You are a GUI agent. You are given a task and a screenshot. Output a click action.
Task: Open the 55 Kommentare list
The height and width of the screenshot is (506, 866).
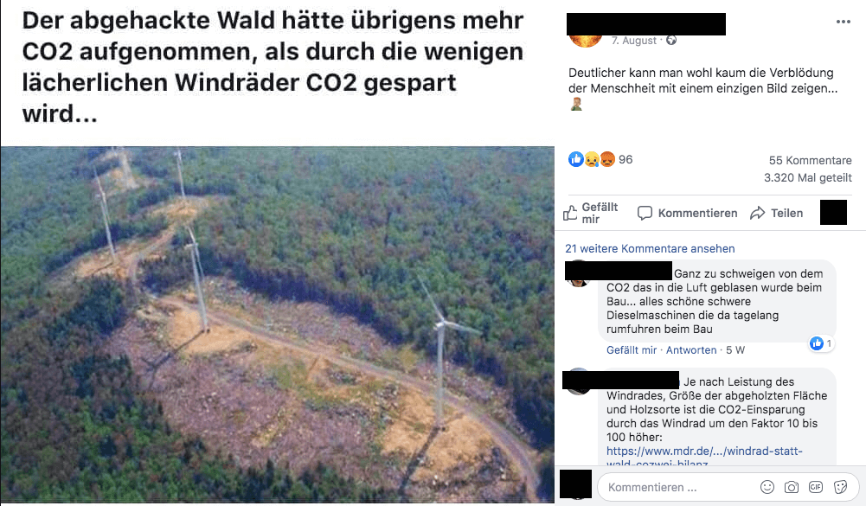pyautogui.click(x=811, y=161)
